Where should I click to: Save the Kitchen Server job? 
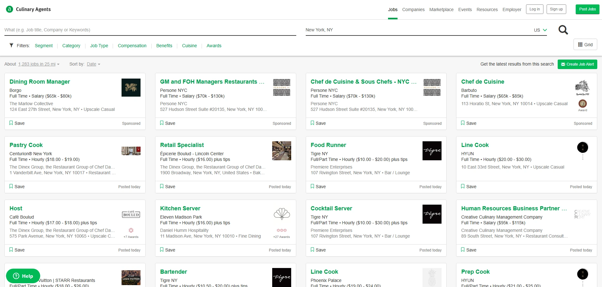[167, 250]
